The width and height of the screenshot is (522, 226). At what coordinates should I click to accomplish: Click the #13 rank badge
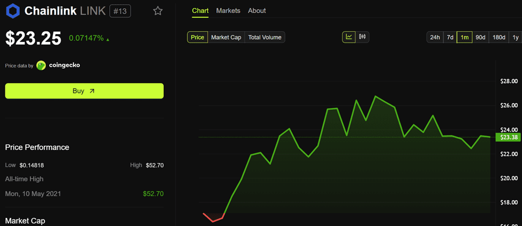click(x=120, y=11)
